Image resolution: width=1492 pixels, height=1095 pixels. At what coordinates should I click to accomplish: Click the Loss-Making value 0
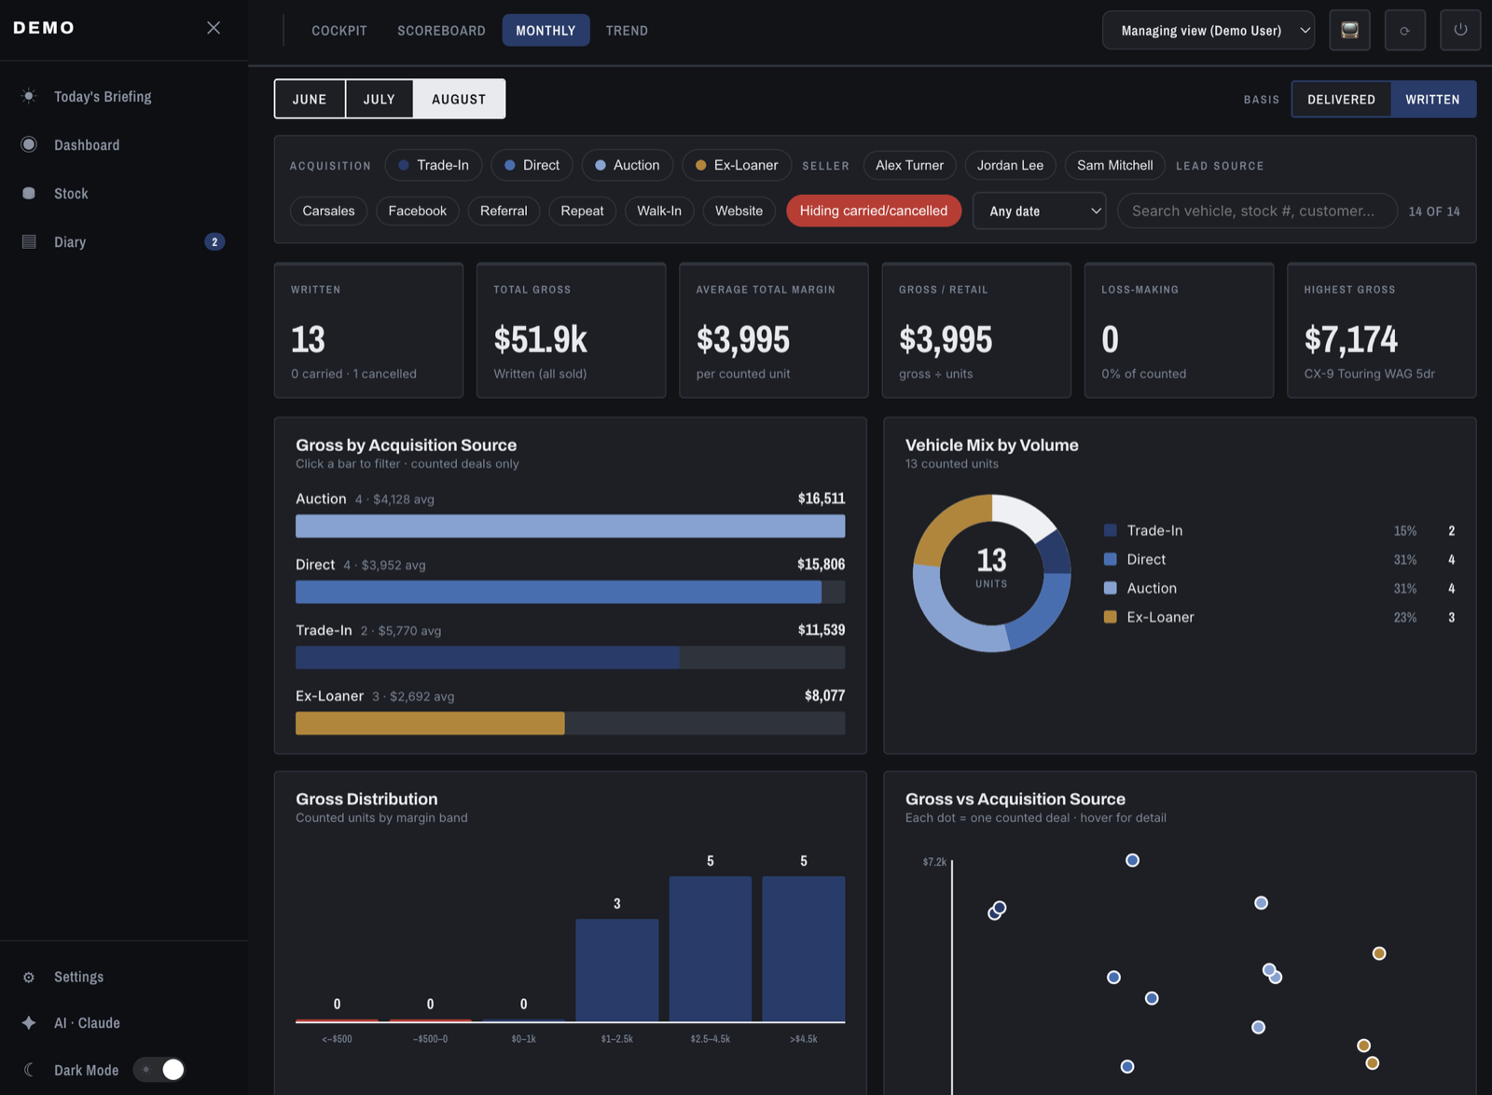point(1110,339)
